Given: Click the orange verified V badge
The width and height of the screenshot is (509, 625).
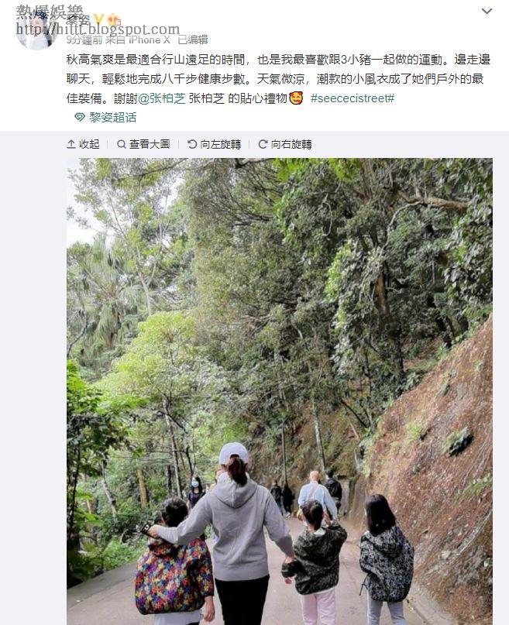Looking at the screenshot, I should coord(98,19).
